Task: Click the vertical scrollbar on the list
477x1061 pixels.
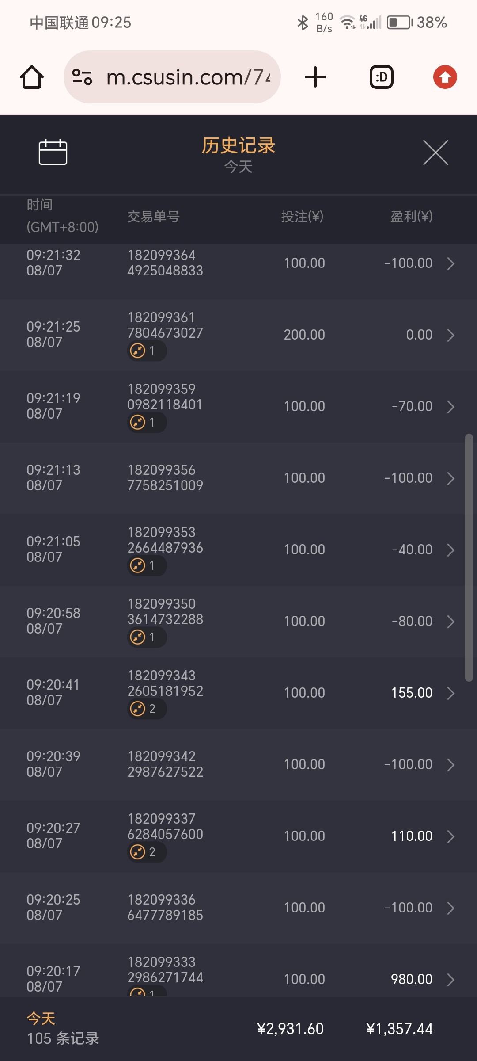Action: 469,557
